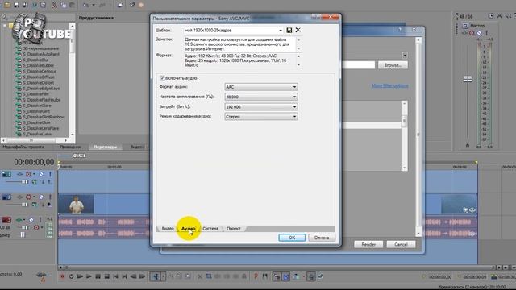Toggle the 'Включить аудио' checkbox
Image resolution: width=516 pixels, height=290 pixels.
162,78
